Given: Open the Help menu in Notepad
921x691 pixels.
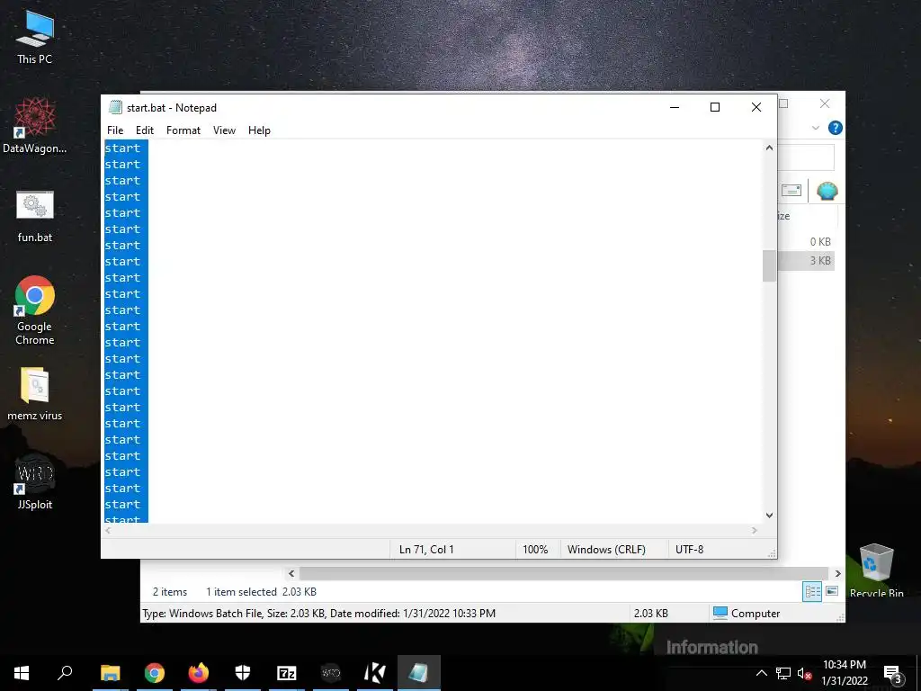Looking at the screenshot, I should click(259, 130).
